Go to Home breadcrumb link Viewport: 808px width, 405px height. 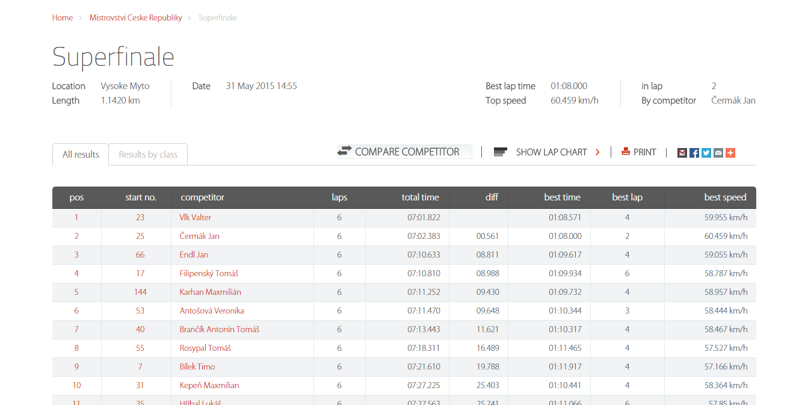(62, 18)
